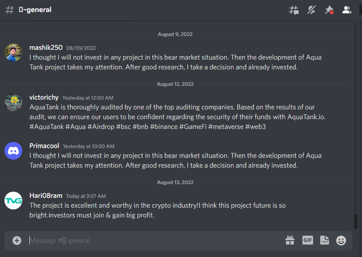Open the gift Nitro icon
Image resolution: width=362 pixels, height=257 pixels.
(290, 241)
